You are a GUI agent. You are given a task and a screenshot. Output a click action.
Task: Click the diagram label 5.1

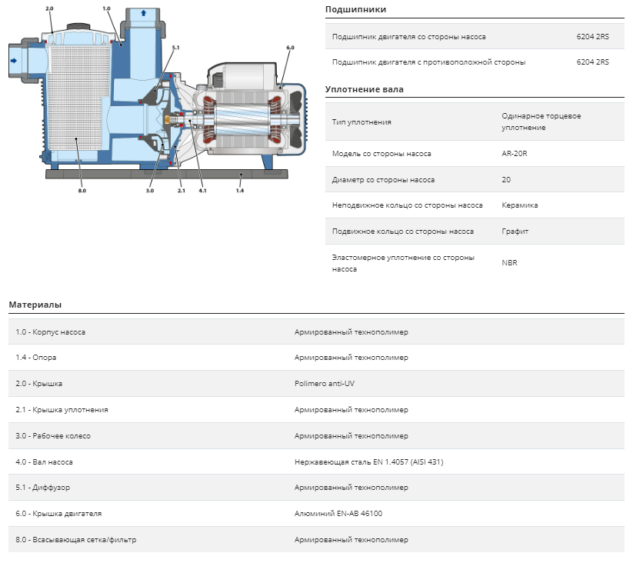point(175,48)
